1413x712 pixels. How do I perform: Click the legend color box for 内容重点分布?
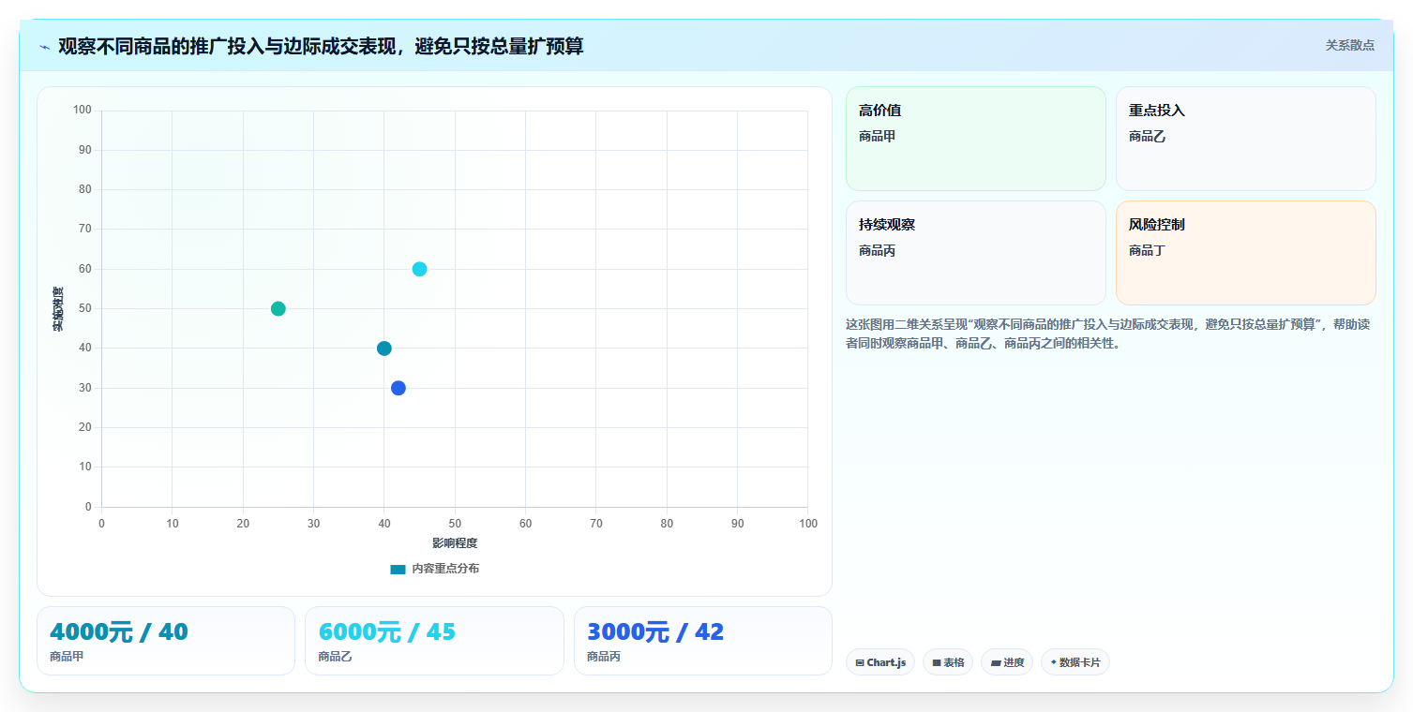tap(398, 569)
